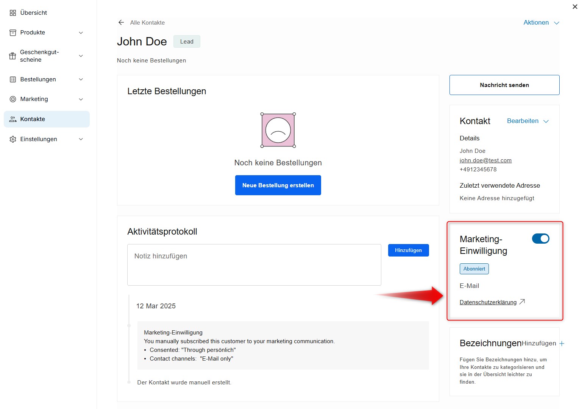Click the Einstellungen gear icon
Screen dimensions: 579x409
click(13, 139)
